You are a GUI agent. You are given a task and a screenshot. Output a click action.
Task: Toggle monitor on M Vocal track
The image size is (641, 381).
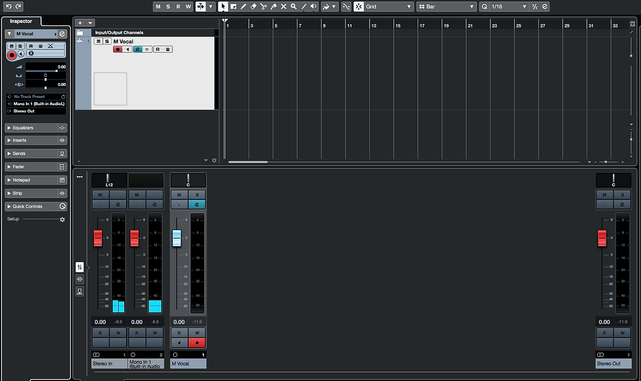pyautogui.click(x=128, y=49)
